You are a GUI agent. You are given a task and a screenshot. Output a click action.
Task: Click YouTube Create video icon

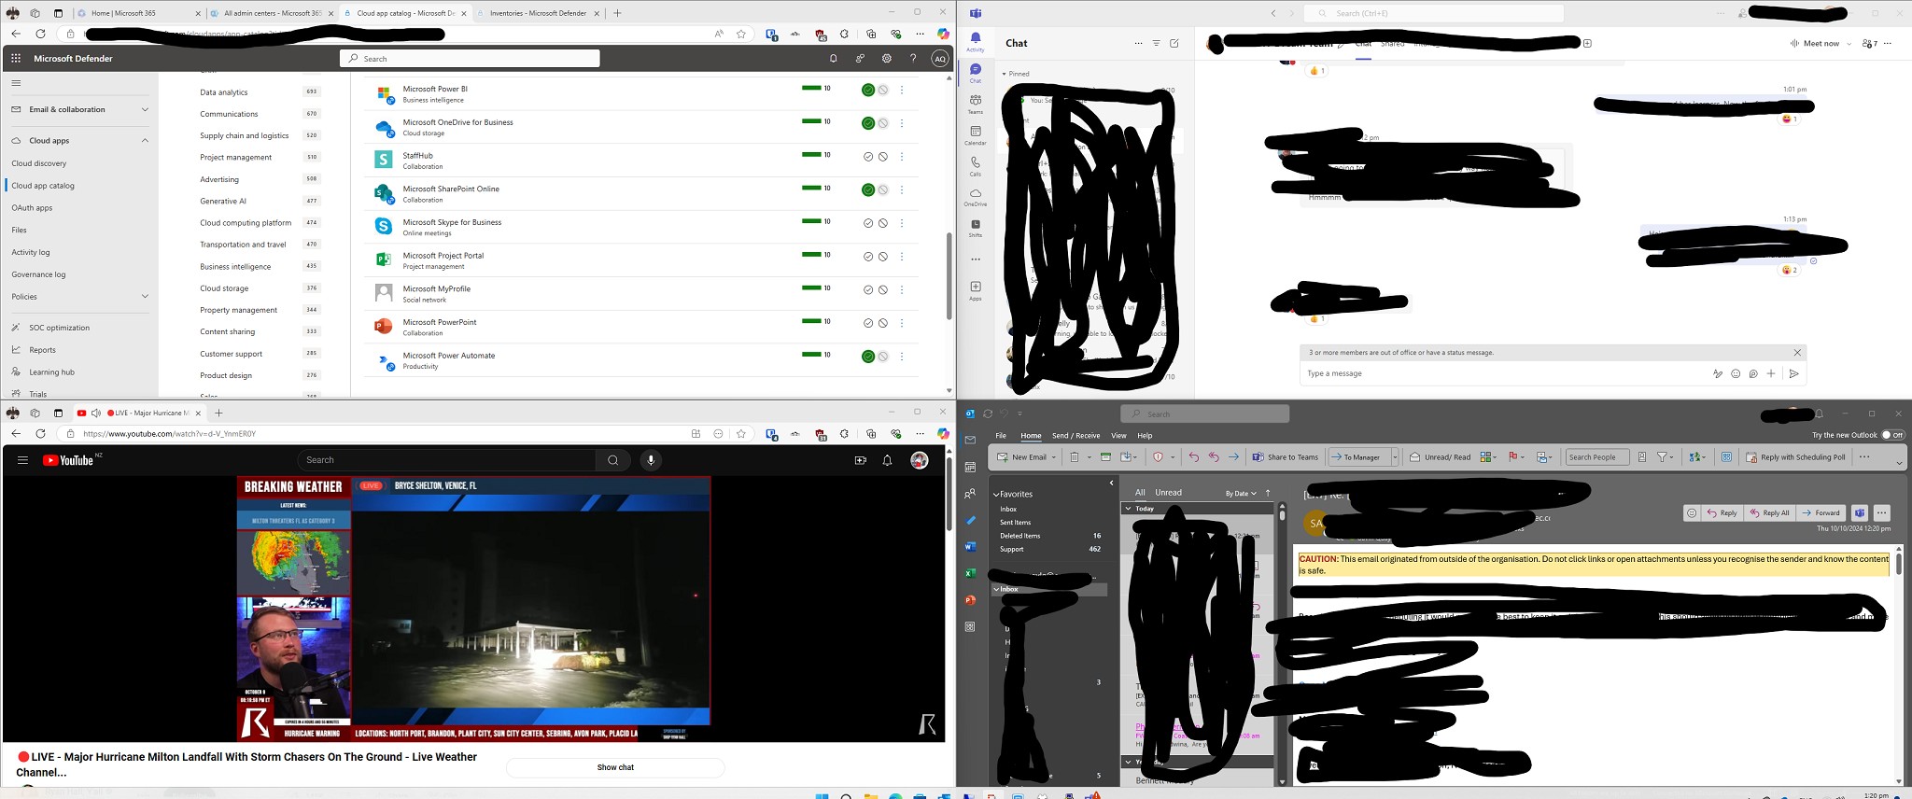(x=860, y=460)
